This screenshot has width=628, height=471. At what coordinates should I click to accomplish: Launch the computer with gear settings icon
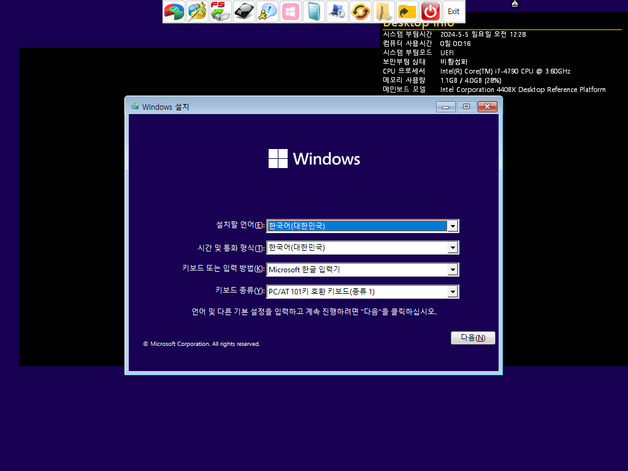coord(337,12)
